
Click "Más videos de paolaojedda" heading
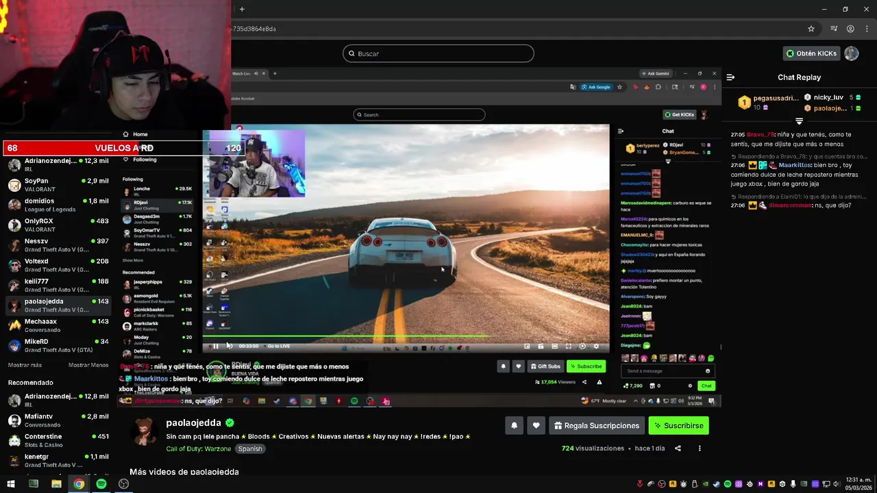pos(184,472)
